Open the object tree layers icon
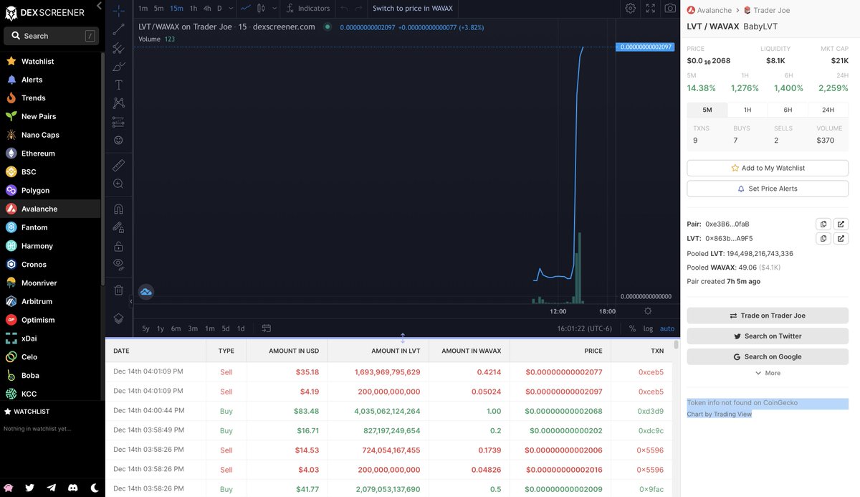Screen dimensions: 860x497 tap(118, 318)
